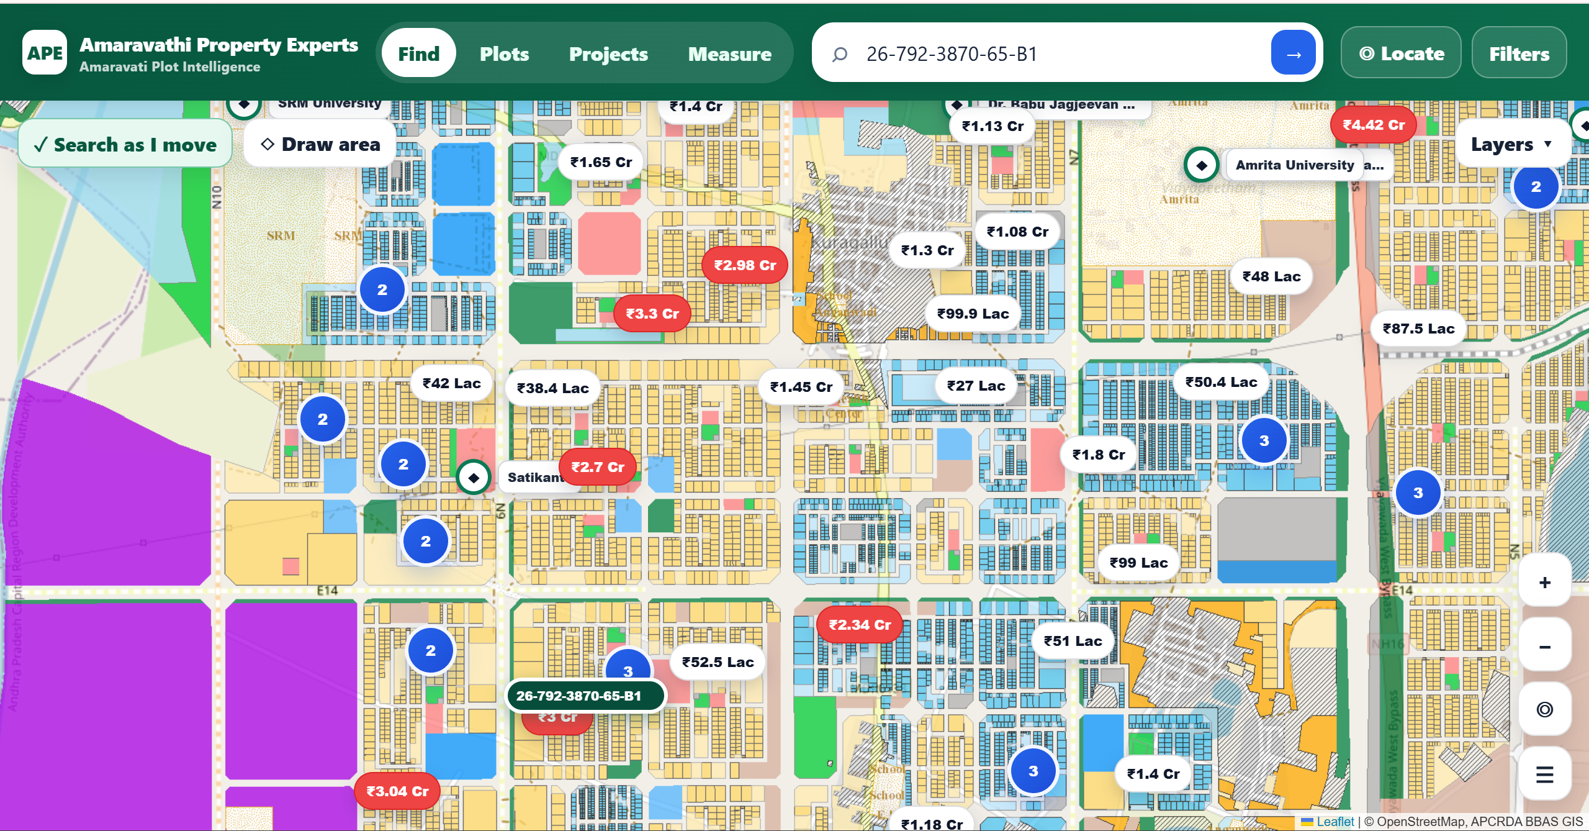Switch to the Measure tab
This screenshot has width=1589, height=831.
pos(729,53)
